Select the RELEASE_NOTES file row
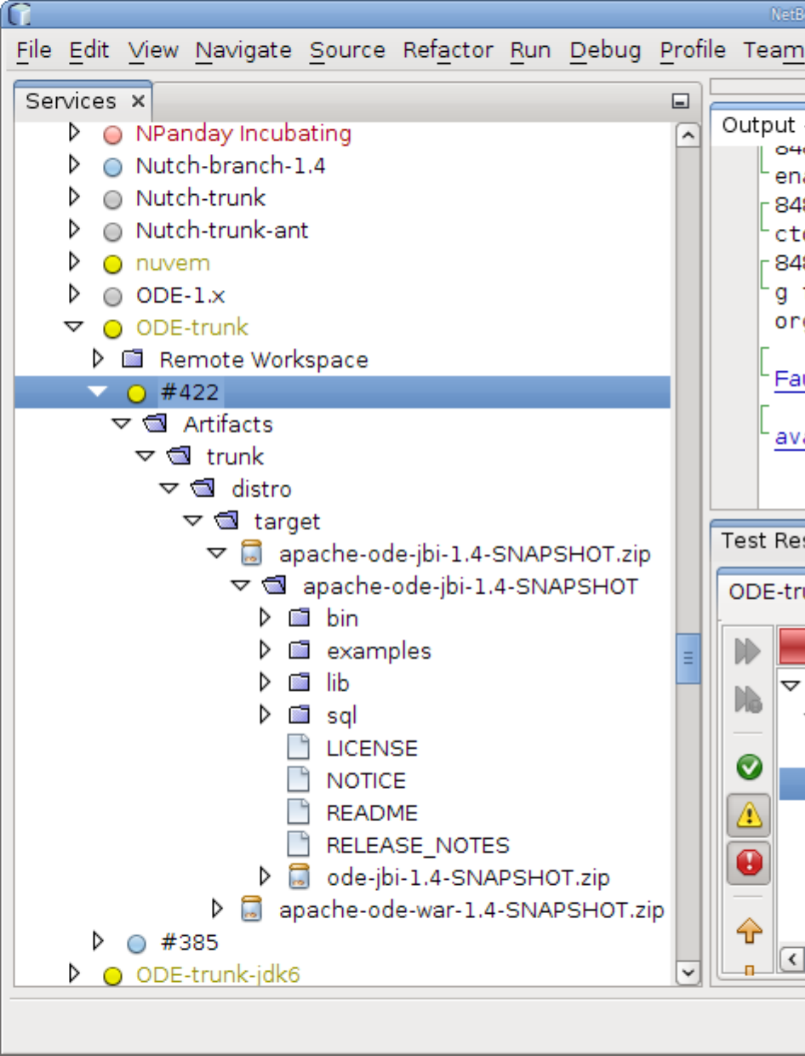Image resolution: width=805 pixels, height=1056 pixels. pos(418,845)
